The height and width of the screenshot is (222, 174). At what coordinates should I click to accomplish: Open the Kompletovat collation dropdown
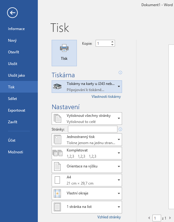tap(87, 153)
